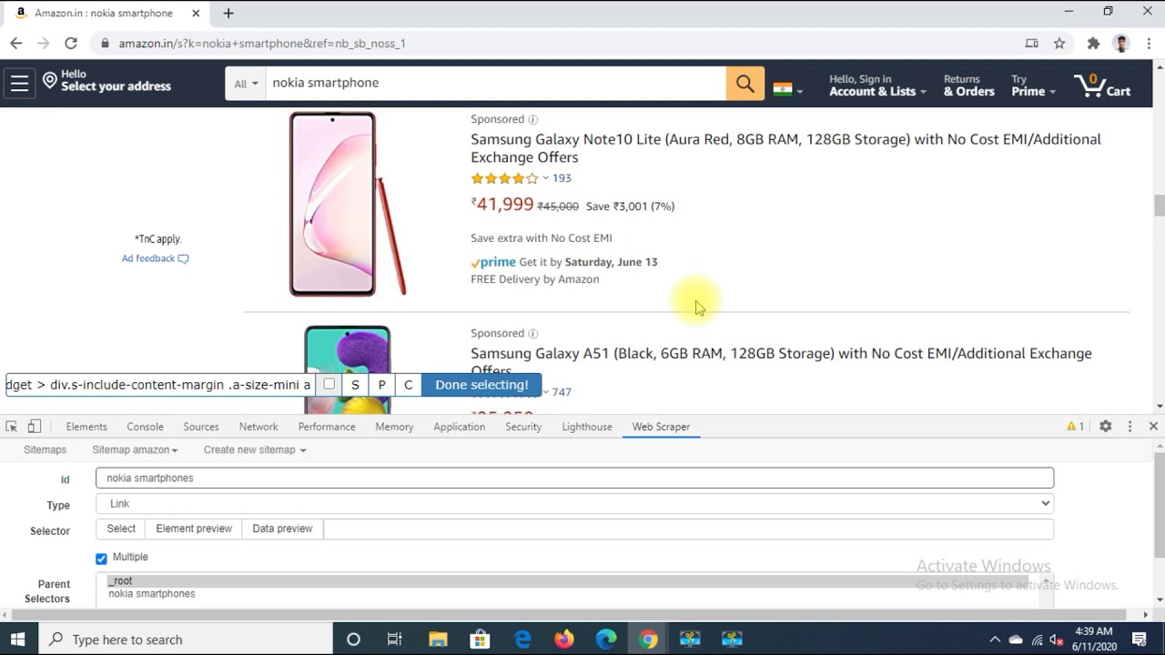Toggle the Multiple checkbox

pos(101,558)
